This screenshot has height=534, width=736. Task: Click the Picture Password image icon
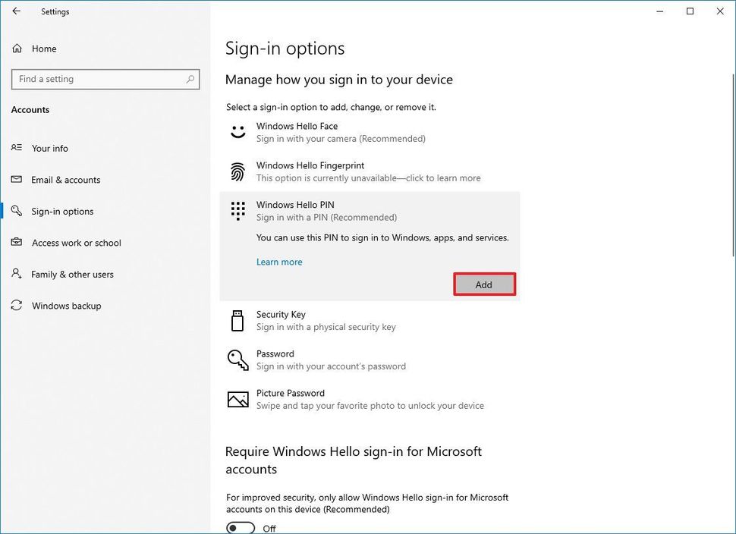tap(238, 399)
